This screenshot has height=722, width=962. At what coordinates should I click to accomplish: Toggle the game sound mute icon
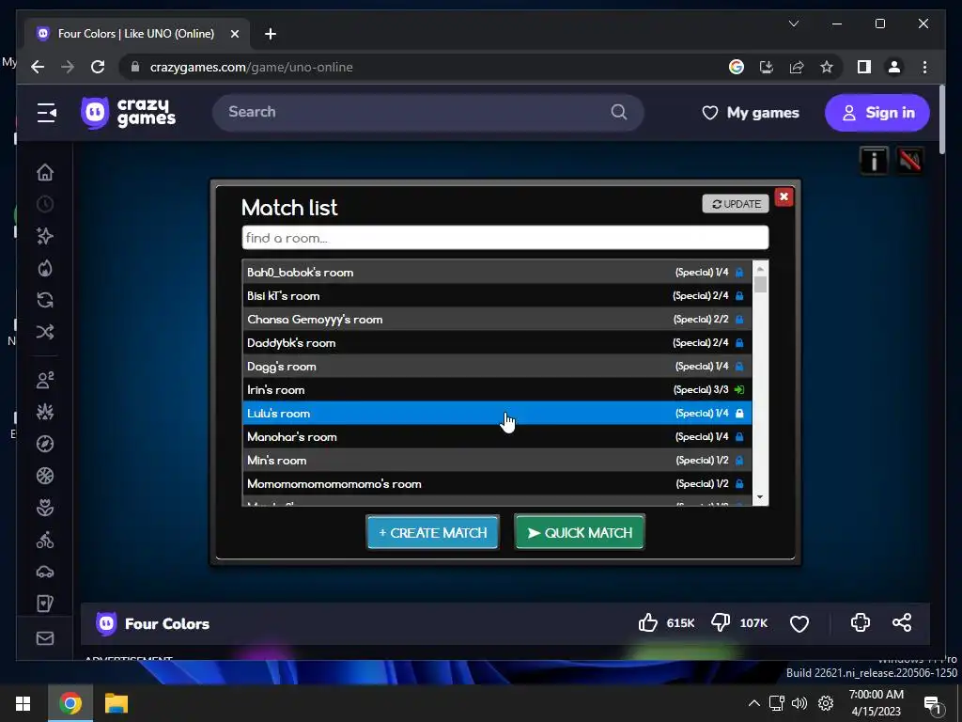[909, 161]
